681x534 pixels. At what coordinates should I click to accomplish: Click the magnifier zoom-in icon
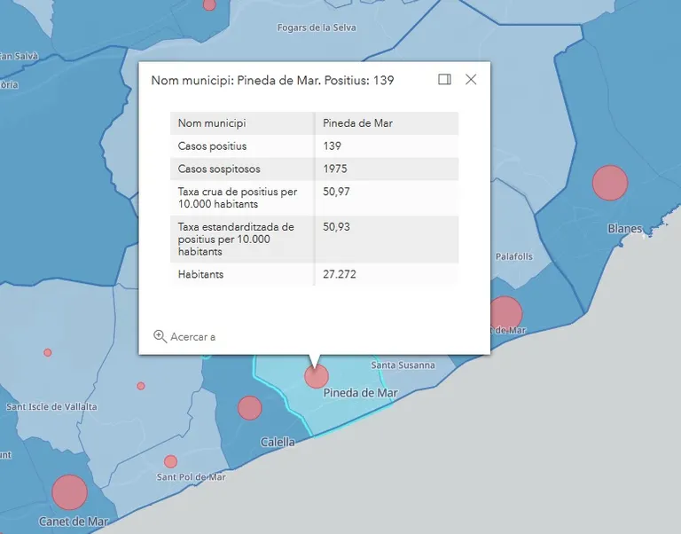[160, 337]
